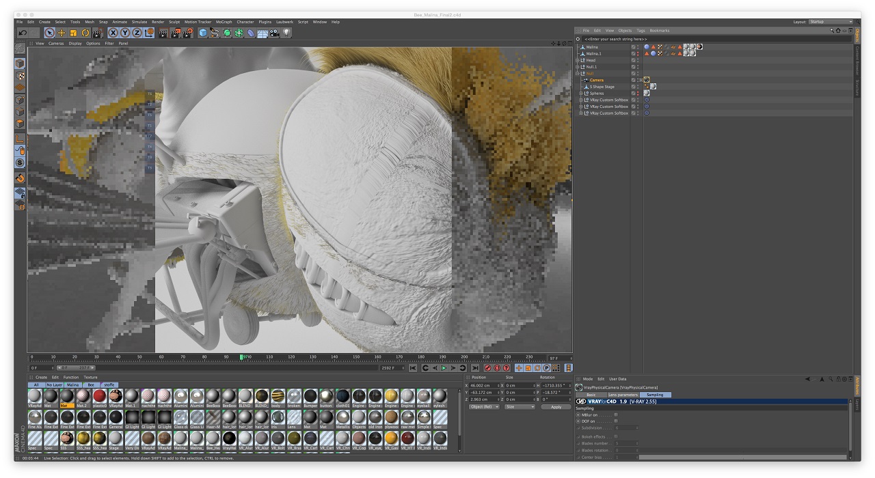The width and height of the screenshot is (875, 478).
Task: Enable the MBlur on checkbox
Action: 616,414
